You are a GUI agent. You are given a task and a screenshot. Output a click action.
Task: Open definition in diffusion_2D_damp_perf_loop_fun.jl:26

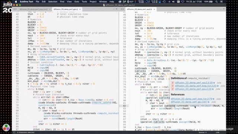click(x=196, y=86)
